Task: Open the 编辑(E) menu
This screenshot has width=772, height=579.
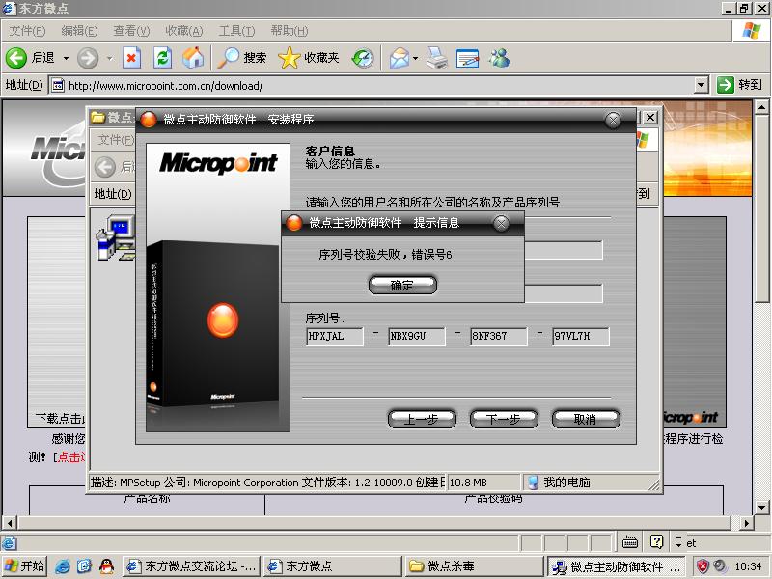Action: click(79, 31)
